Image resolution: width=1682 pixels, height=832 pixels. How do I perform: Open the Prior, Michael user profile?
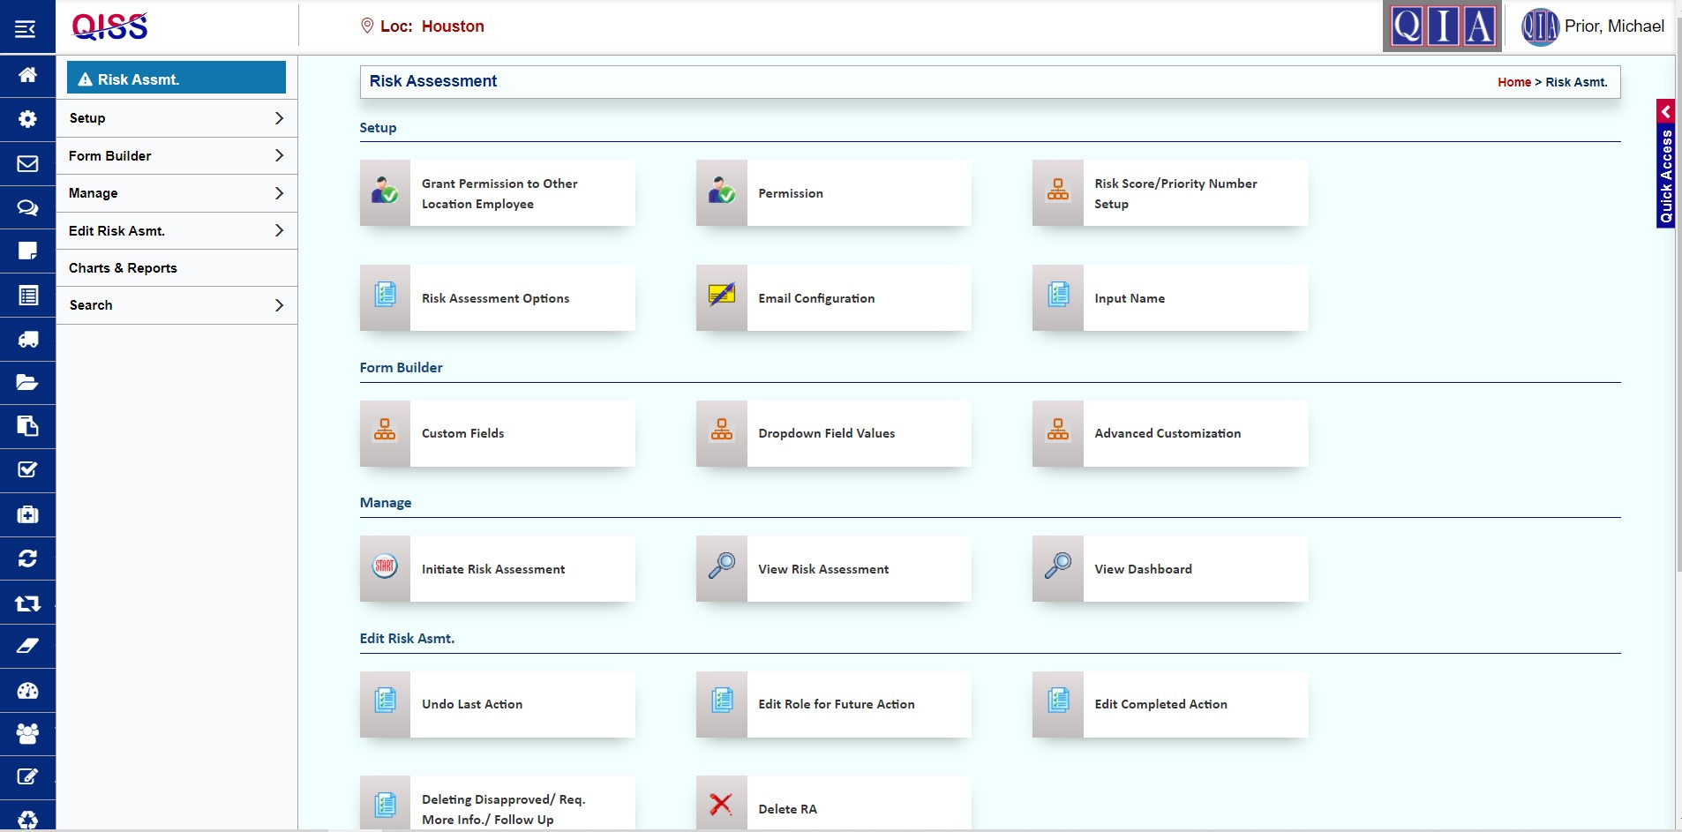(x=1597, y=26)
